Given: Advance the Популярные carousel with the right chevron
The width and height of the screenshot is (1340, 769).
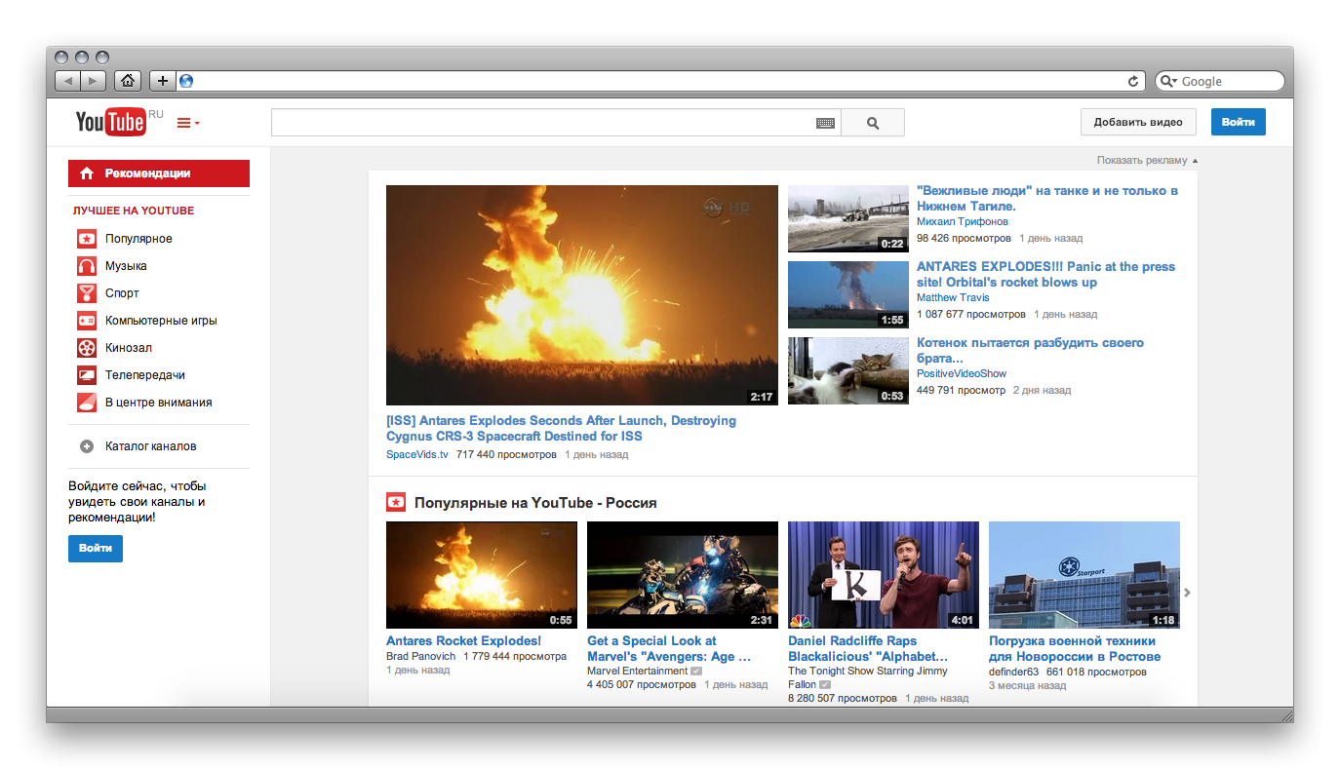Looking at the screenshot, I should [1186, 592].
